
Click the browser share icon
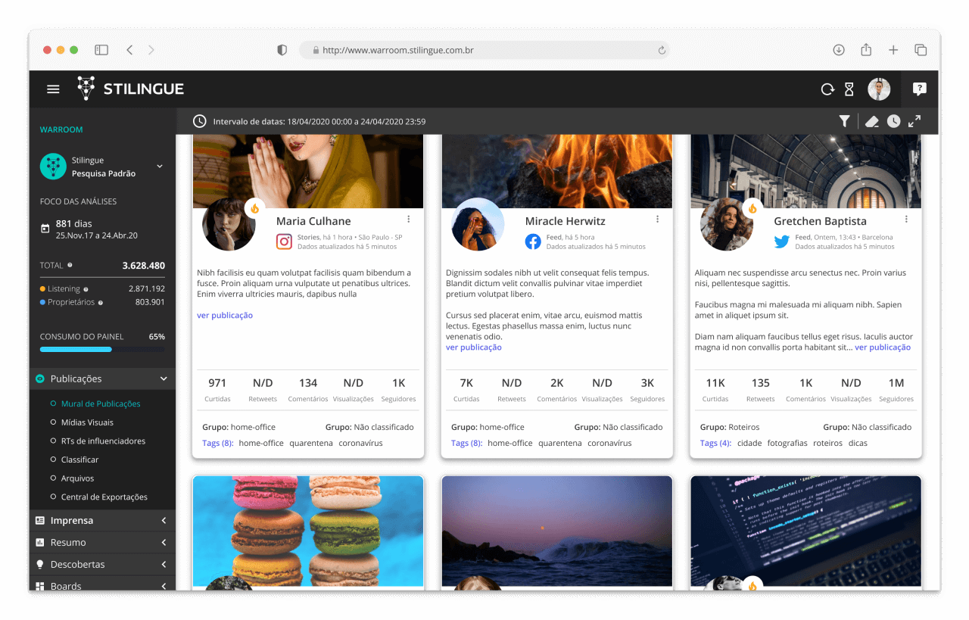[866, 49]
